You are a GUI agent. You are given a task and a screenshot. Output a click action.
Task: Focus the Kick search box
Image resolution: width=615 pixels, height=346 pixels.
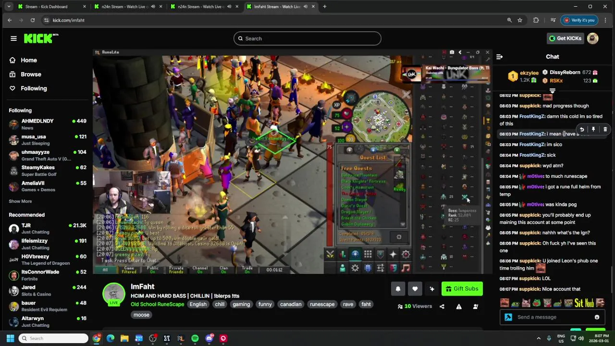click(x=307, y=38)
